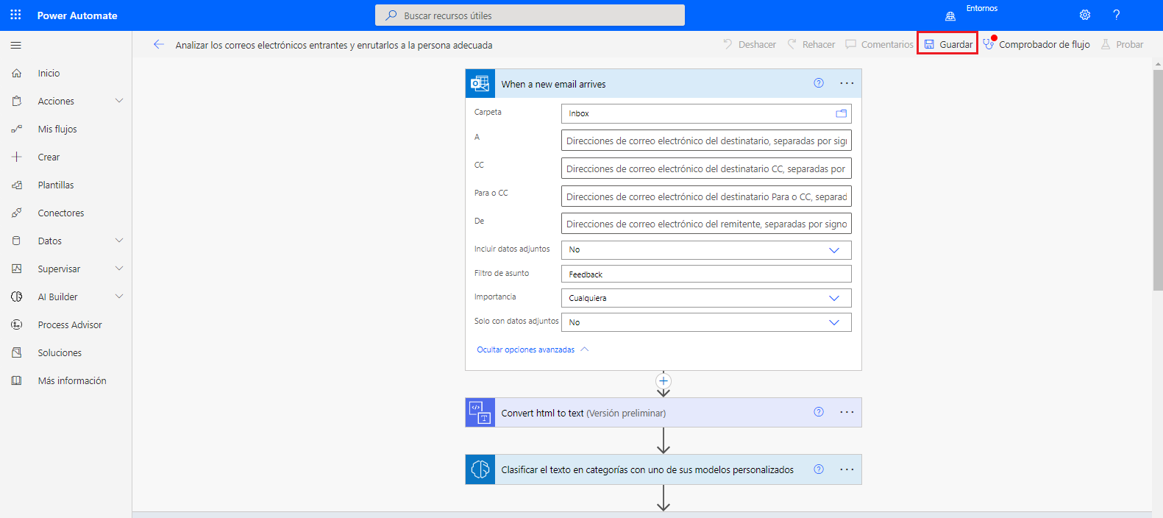
Task: Open help for 'When a new email arrives'
Action: pos(819,83)
